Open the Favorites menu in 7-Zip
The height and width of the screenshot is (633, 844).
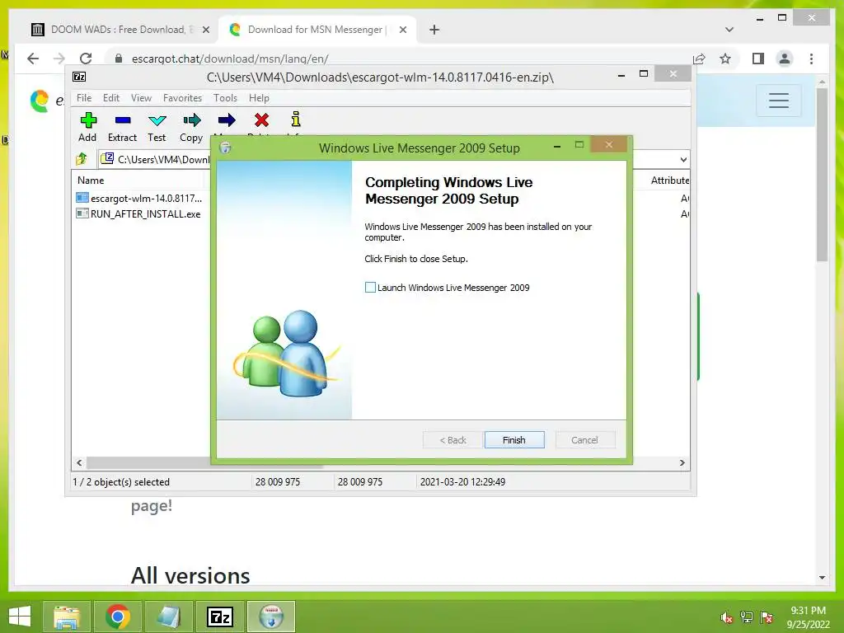point(182,98)
